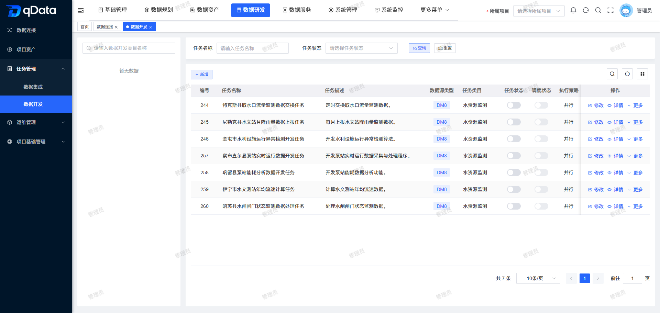Edit task 246 via 修改
The width and height of the screenshot is (660, 313).
[x=596, y=139]
